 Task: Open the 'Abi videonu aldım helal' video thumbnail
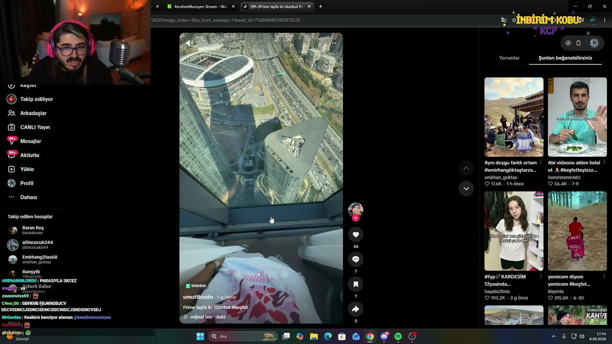(577, 117)
